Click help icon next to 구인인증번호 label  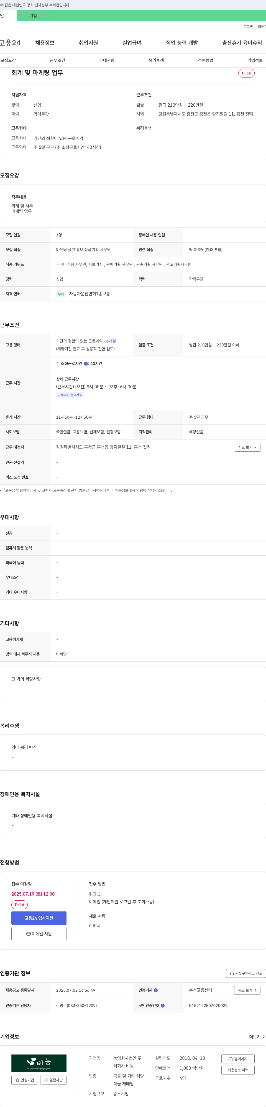(163, 1006)
